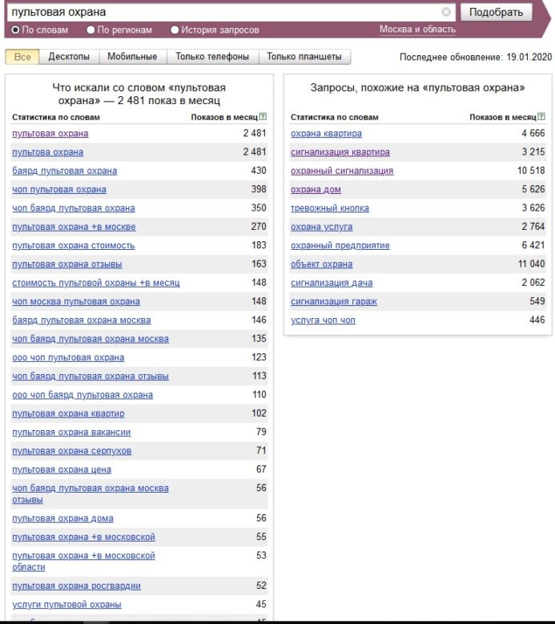Open 'пультовая охрана квартир' link
Viewport: 555px width, 624px height.
click(x=68, y=414)
